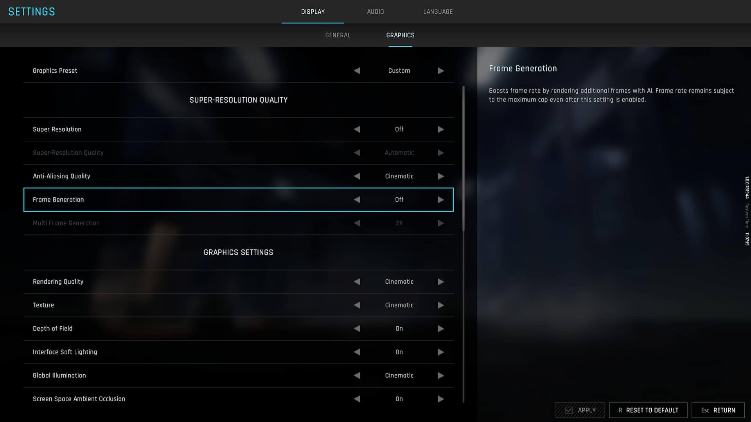751x422 pixels.
Task: Click left arrow beside Rendering Quality
Action: (357, 282)
